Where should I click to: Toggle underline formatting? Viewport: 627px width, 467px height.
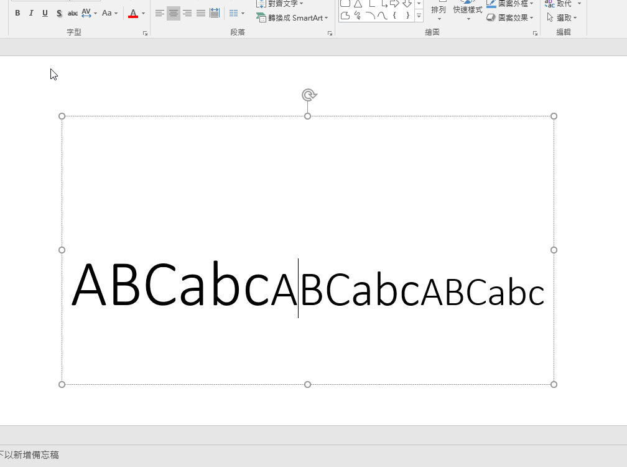(45, 13)
